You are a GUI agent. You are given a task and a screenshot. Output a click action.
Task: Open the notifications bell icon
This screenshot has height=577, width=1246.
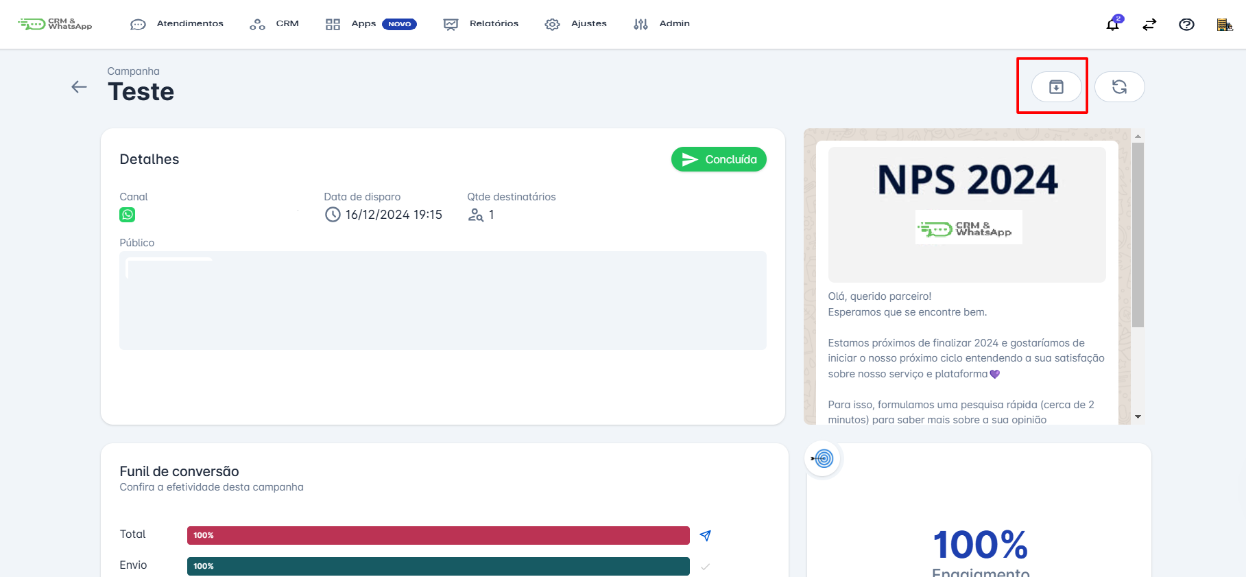click(x=1112, y=25)
